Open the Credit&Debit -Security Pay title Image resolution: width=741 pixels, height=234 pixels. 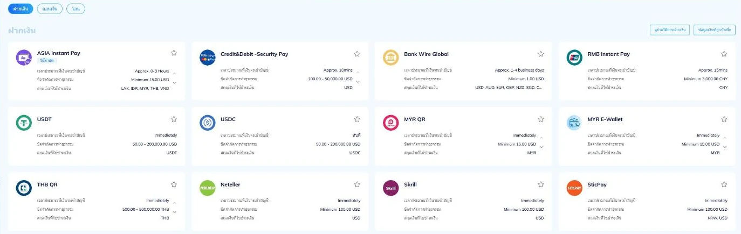click(x=254, y=54)
